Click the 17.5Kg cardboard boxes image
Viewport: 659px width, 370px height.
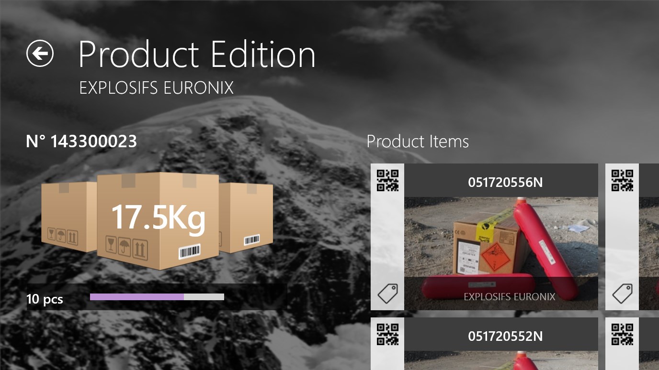[157, 221]
